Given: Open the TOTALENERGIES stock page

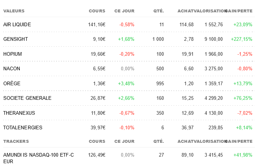Looking at the screenshot, I should point(23,127).
